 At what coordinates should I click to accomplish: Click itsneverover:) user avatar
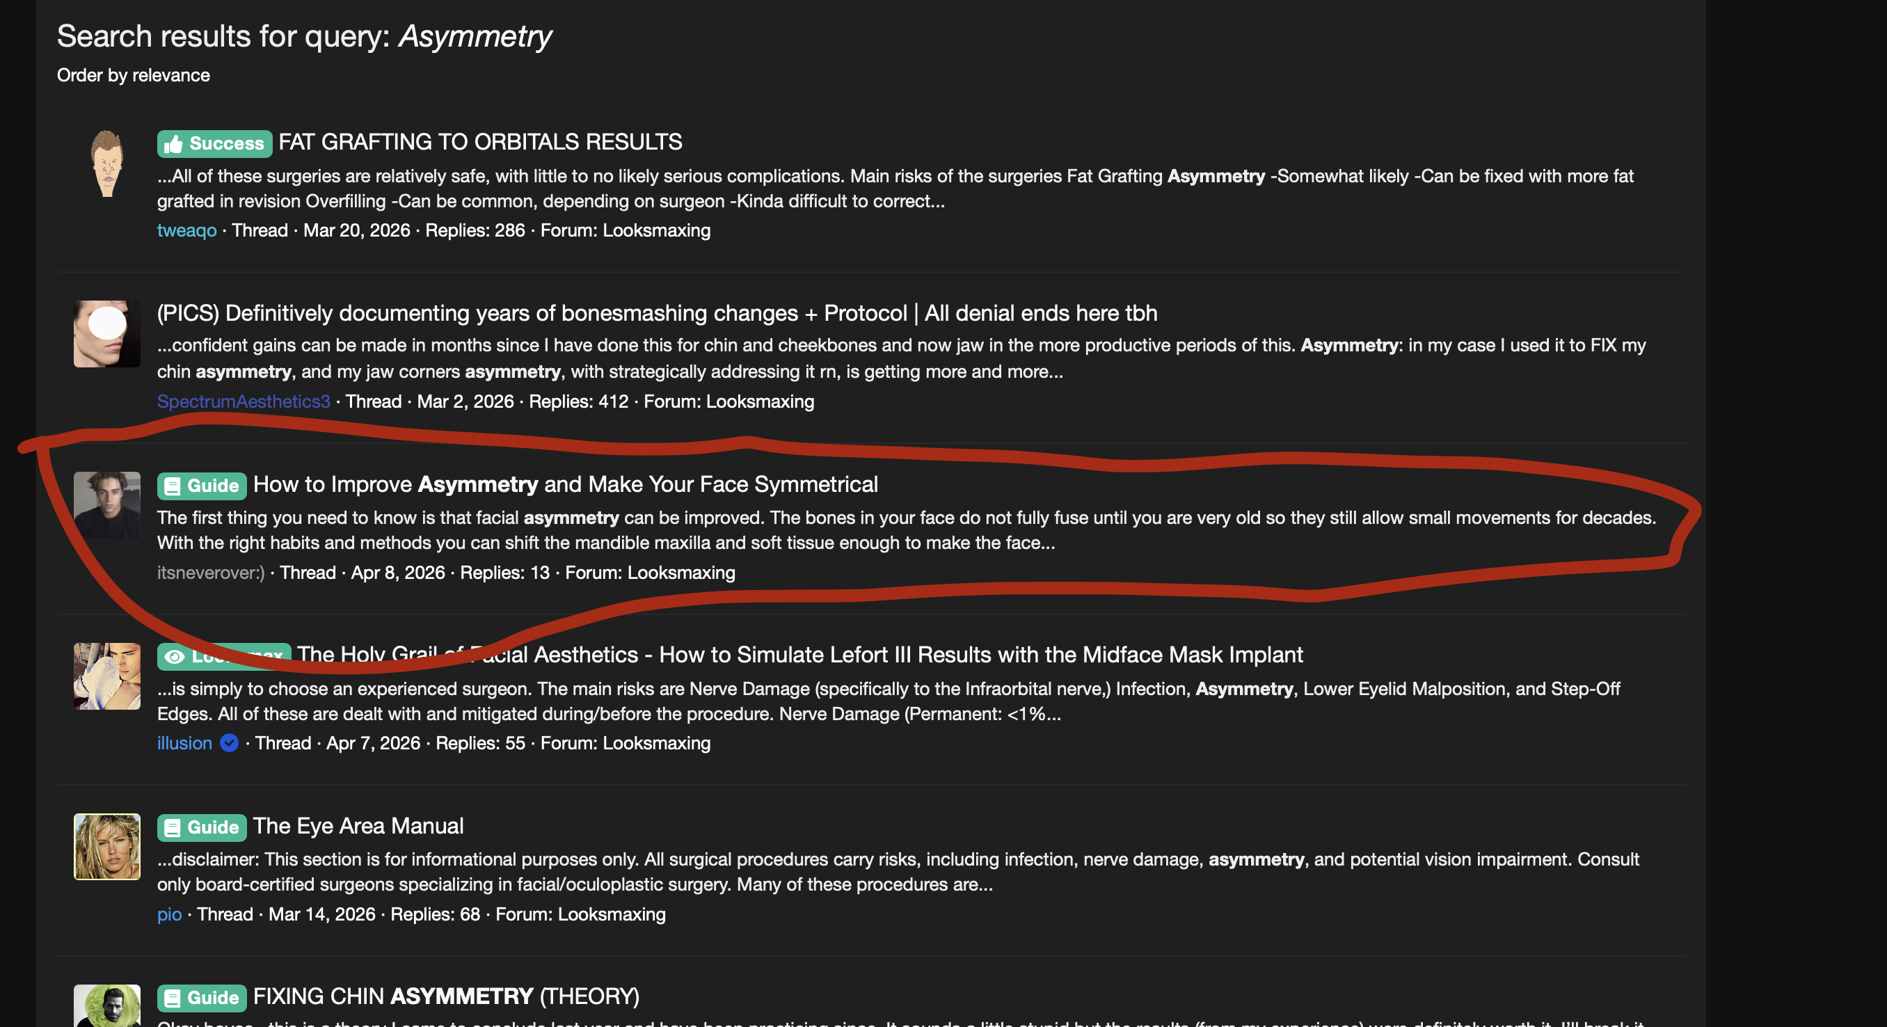(x=107, y=504)
